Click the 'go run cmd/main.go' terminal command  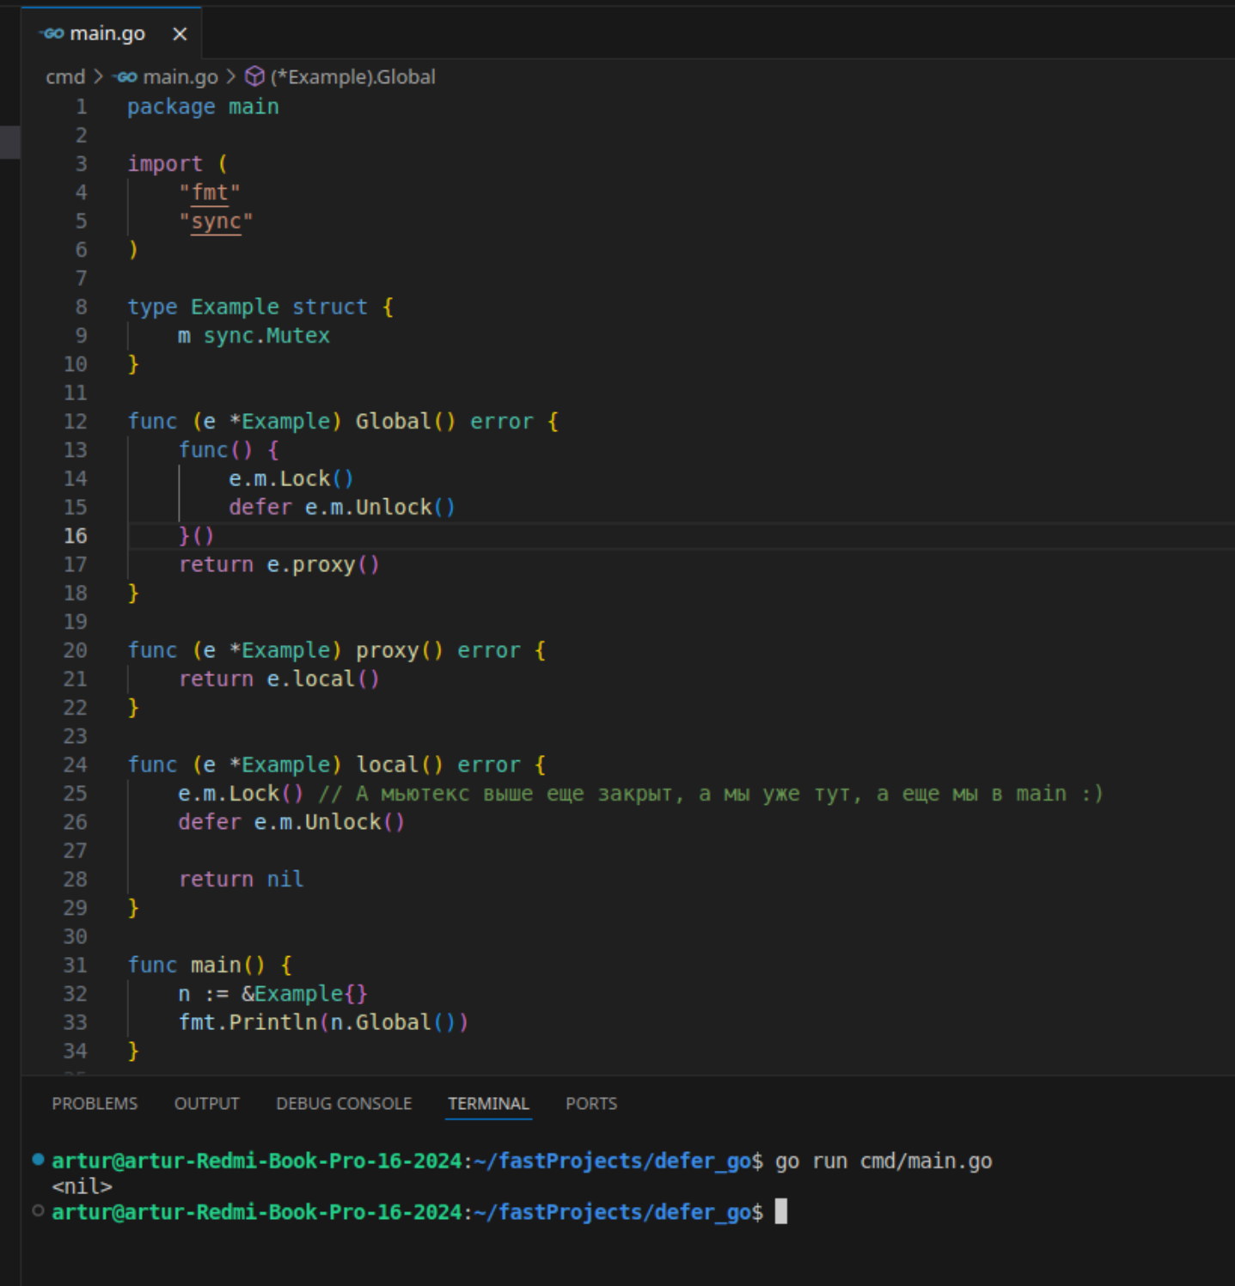[883, 1161]
